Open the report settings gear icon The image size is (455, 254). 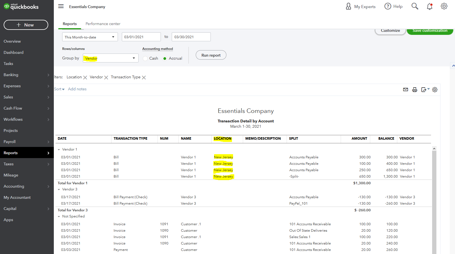click(435, 89)
